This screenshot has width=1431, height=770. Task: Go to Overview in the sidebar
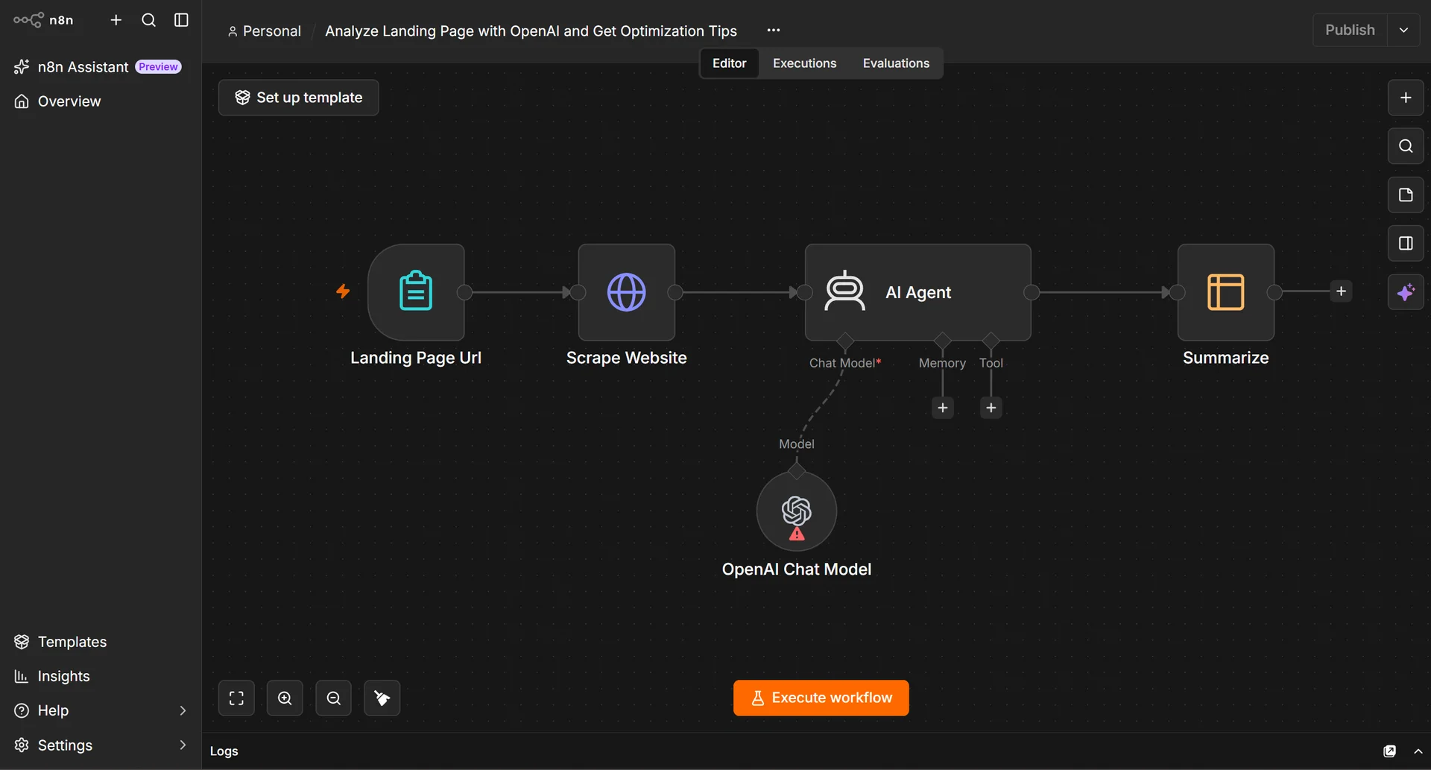pos(69,101)
